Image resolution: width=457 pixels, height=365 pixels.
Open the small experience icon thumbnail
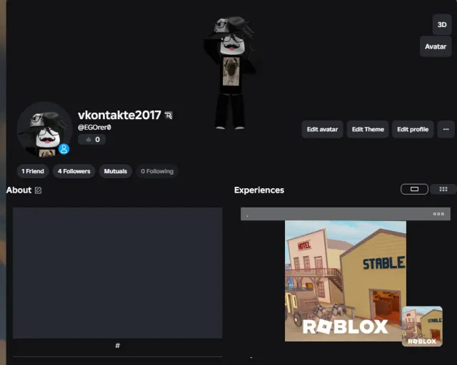(422, 327)
